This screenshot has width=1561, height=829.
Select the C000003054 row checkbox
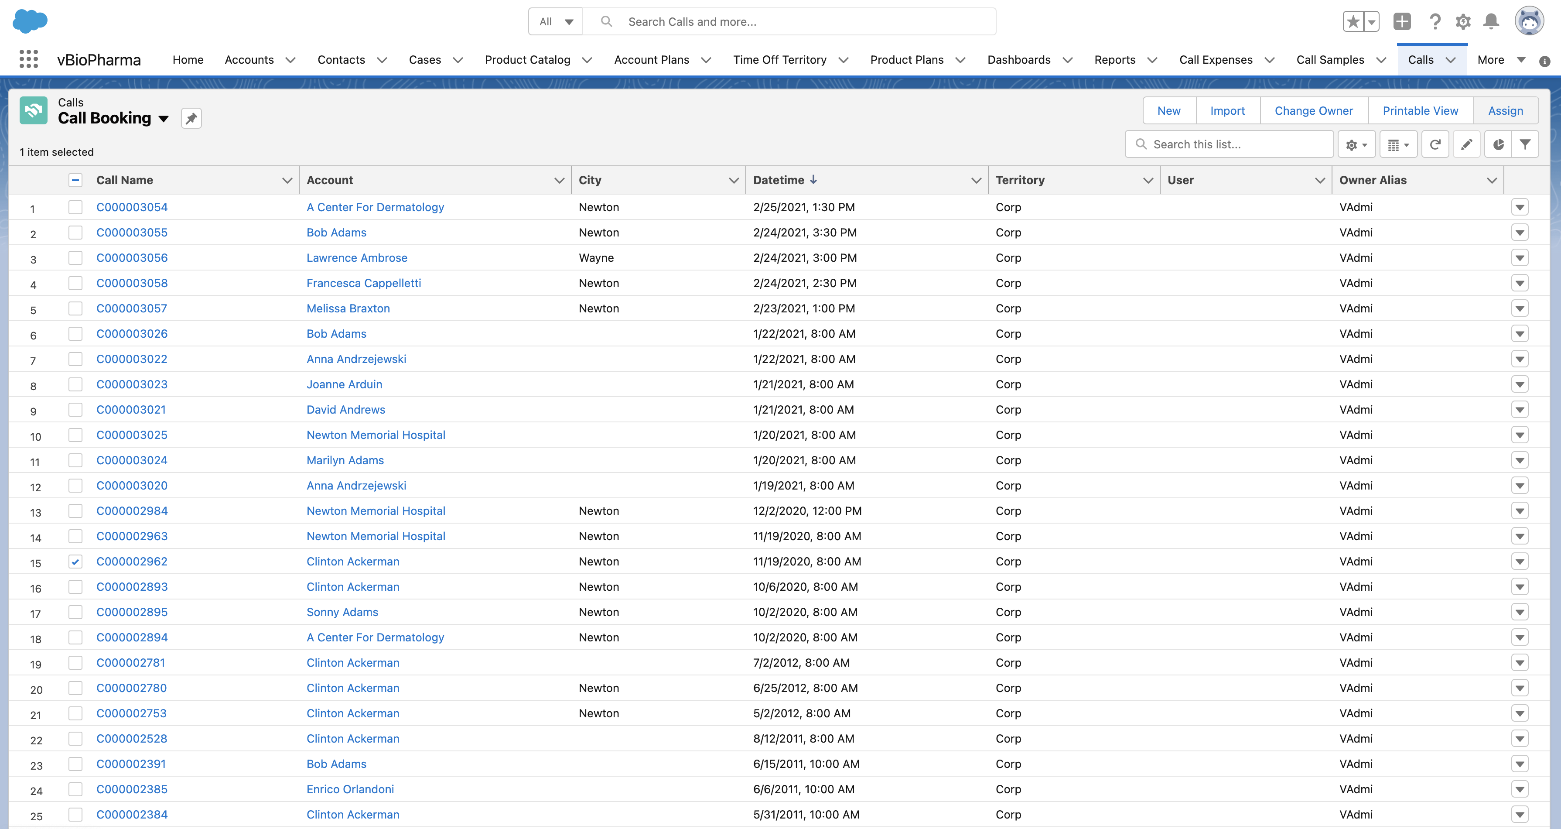pos(75,207)
